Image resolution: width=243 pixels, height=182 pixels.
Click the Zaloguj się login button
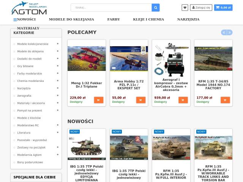pyautogui.click(x=201, y=8)
